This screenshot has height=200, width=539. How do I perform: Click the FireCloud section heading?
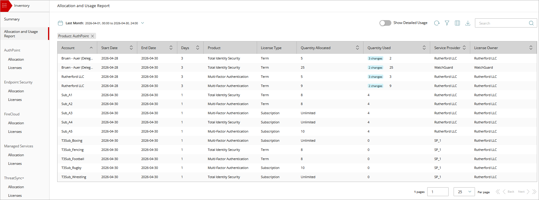click(12, 114)
